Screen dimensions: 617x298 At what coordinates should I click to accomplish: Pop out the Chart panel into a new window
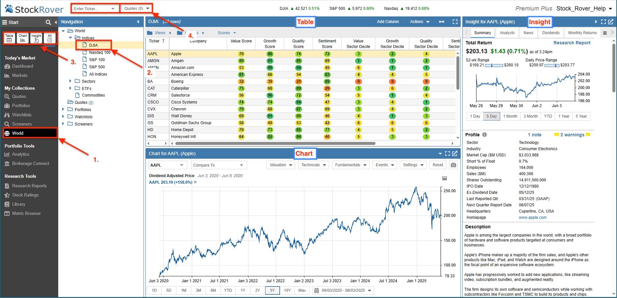(455, 153)
